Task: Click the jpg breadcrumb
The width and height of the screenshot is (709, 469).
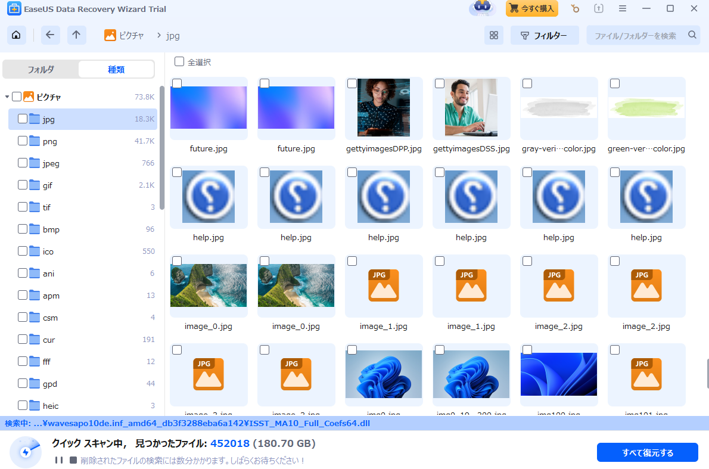Action: (173, 36)
